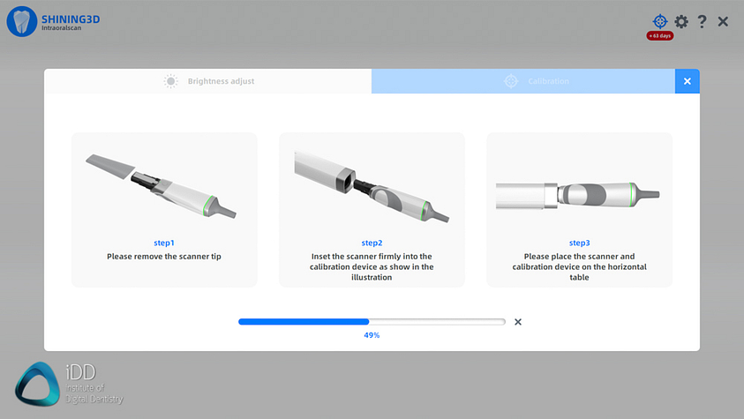Image resolution: width=744 pixels, height=419 pixels.
Task: Switch to the Brightness adjust tab
Action: [x=208, y=81]
